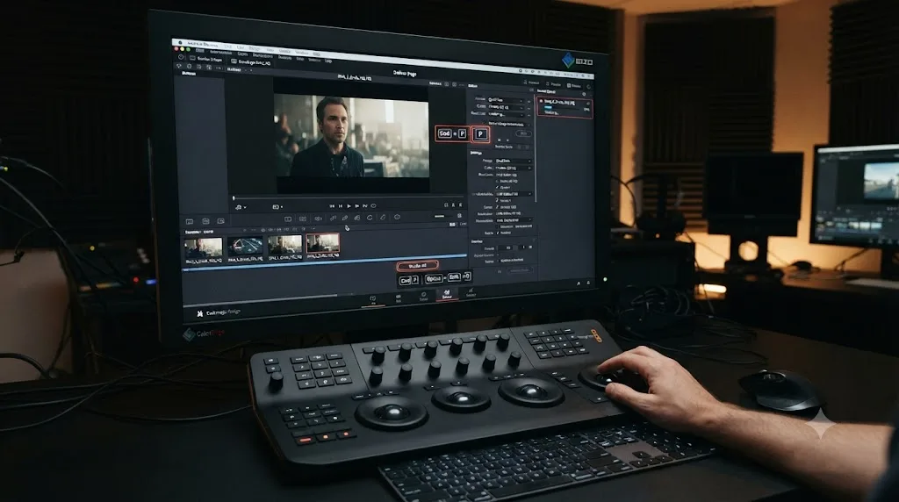This screenshot has width=899, height=502.
Task: Open the second dropdown in render settings top group
Action: tap(507, 107)
